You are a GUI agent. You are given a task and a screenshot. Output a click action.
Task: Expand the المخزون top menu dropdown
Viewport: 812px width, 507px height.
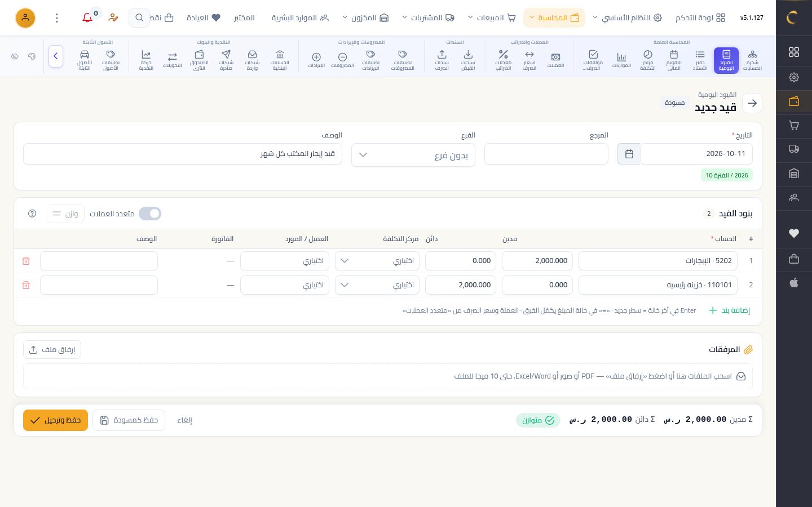tap(365, 18)
